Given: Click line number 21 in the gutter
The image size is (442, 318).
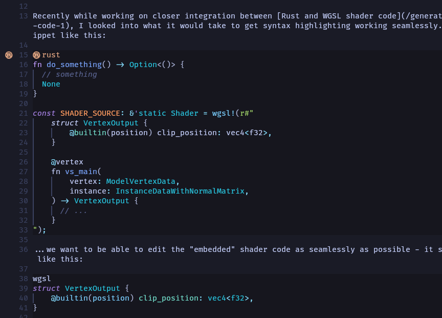Looking at the screenshot, I should [x=23, y=113].
